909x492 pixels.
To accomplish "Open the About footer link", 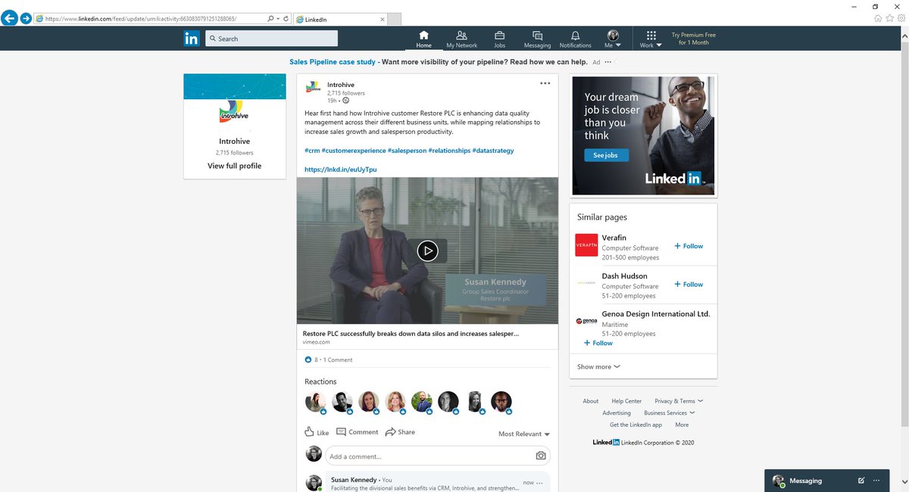I will pos(591,400).
